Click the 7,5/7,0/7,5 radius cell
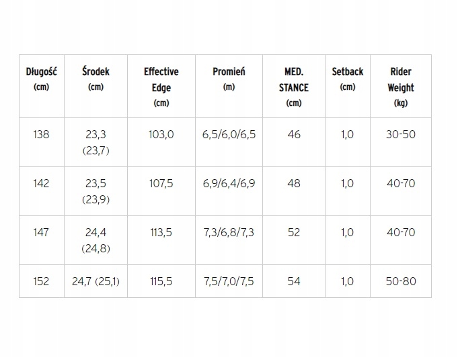The width and height of the screenshot is (458, 357). point(229,281)
